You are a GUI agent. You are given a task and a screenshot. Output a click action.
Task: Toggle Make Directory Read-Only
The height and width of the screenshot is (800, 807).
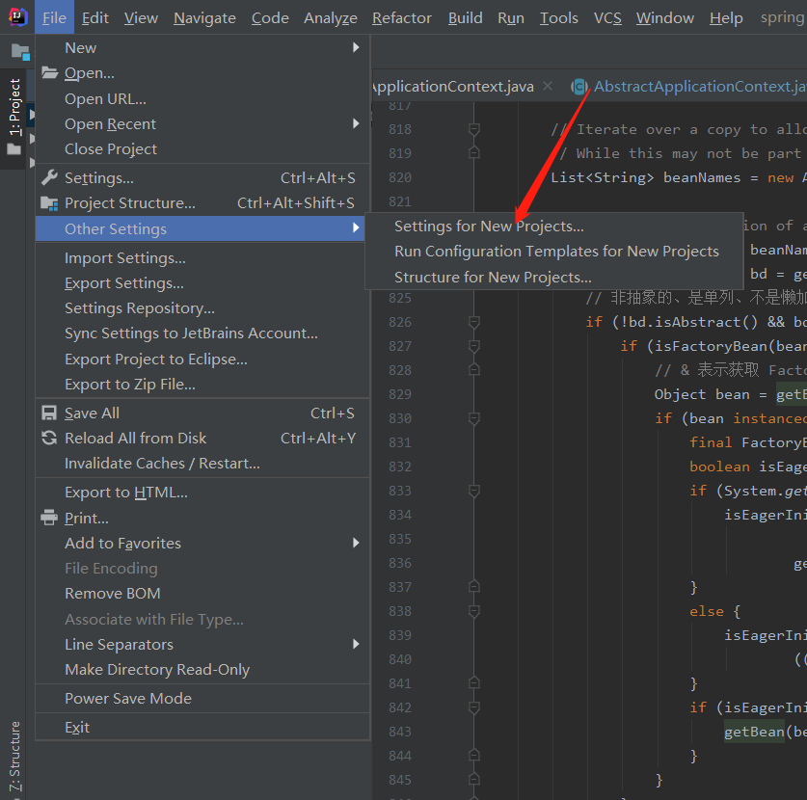coord(156,670)
